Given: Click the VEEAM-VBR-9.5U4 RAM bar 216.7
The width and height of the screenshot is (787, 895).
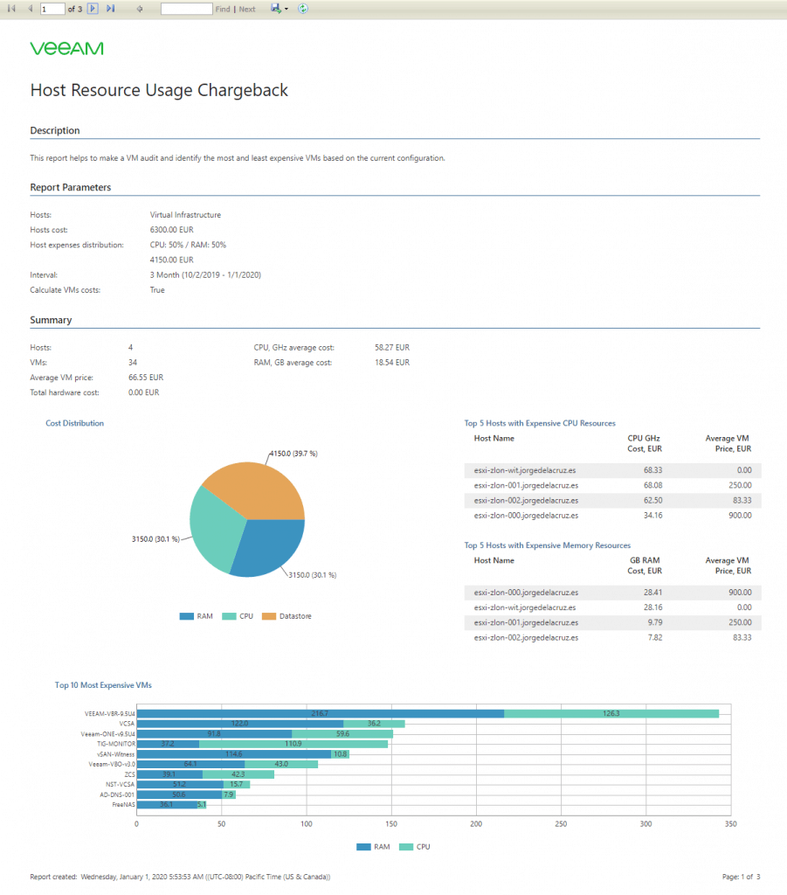Looking at the screenshot, I should pyautogui.click(x=321, y=713).
